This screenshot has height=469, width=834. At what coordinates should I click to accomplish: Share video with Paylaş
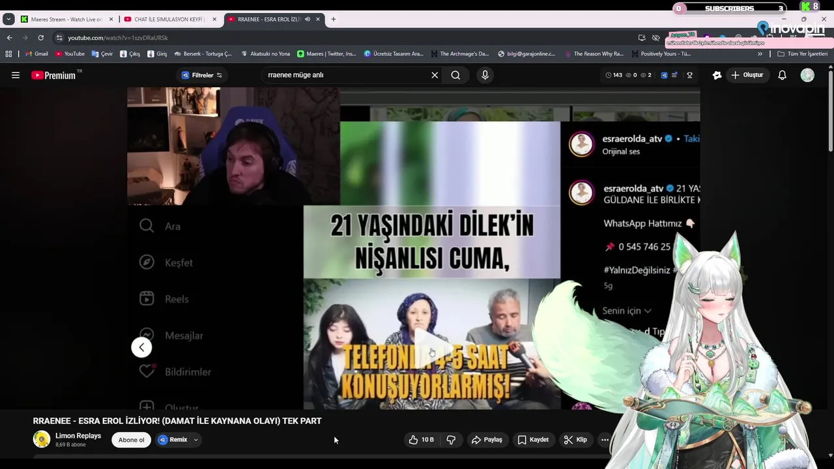point(487,440)
